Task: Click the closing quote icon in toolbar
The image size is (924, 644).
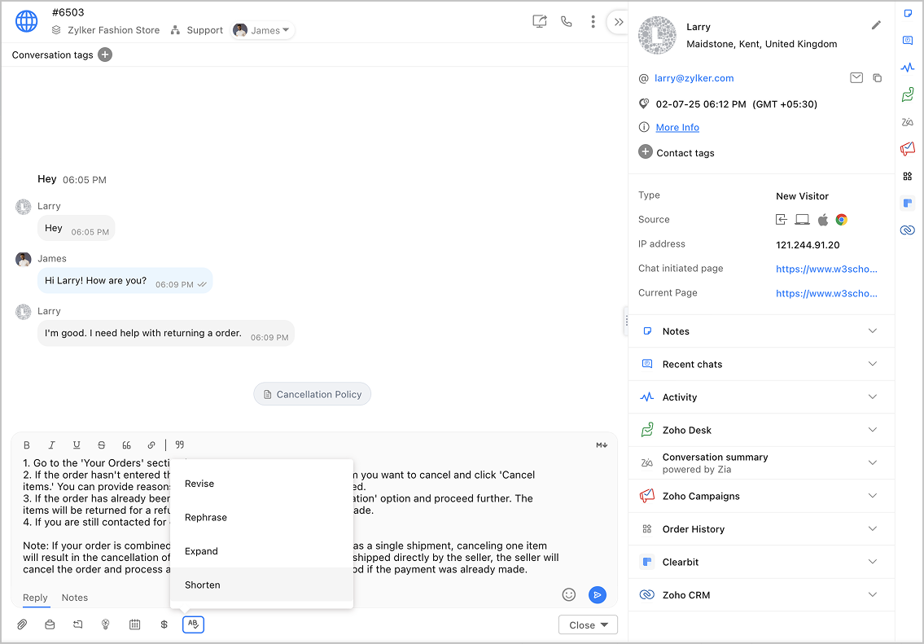Action: [180, 445]
